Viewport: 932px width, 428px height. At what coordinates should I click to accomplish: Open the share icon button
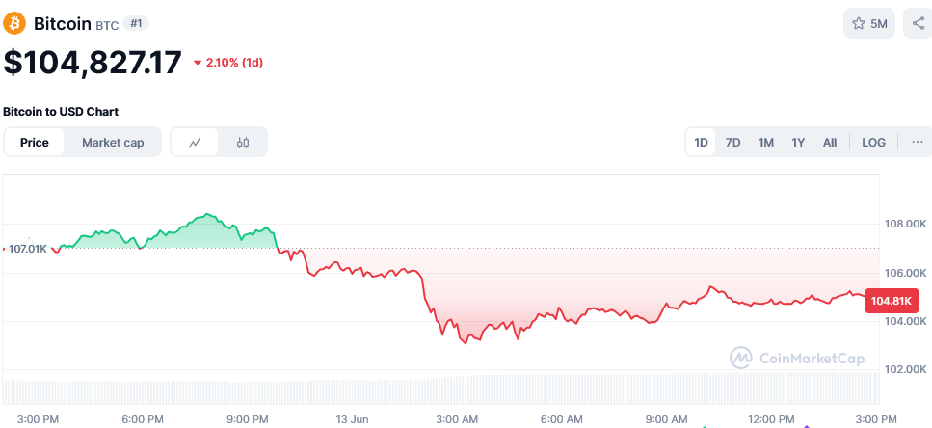click(x=918, y=24)
